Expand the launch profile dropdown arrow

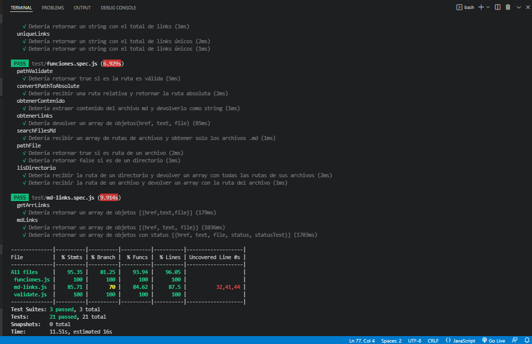coord(488,7)
